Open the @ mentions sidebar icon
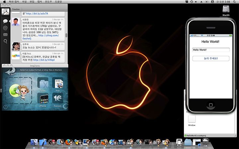This screenshot has height=149, width=239. (5, 28)
